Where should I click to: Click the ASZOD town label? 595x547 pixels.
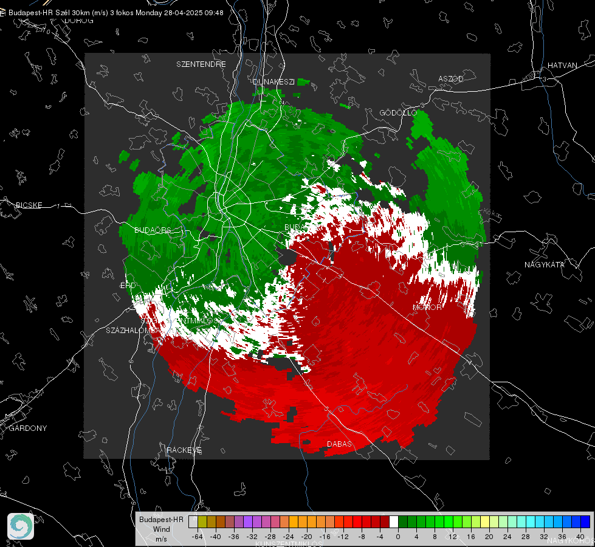451,78
